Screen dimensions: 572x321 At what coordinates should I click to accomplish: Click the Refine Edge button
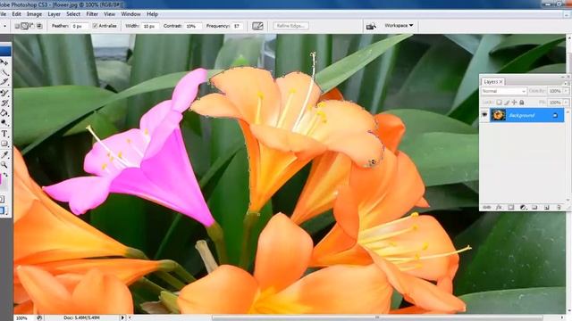click(x=290, y=26)
